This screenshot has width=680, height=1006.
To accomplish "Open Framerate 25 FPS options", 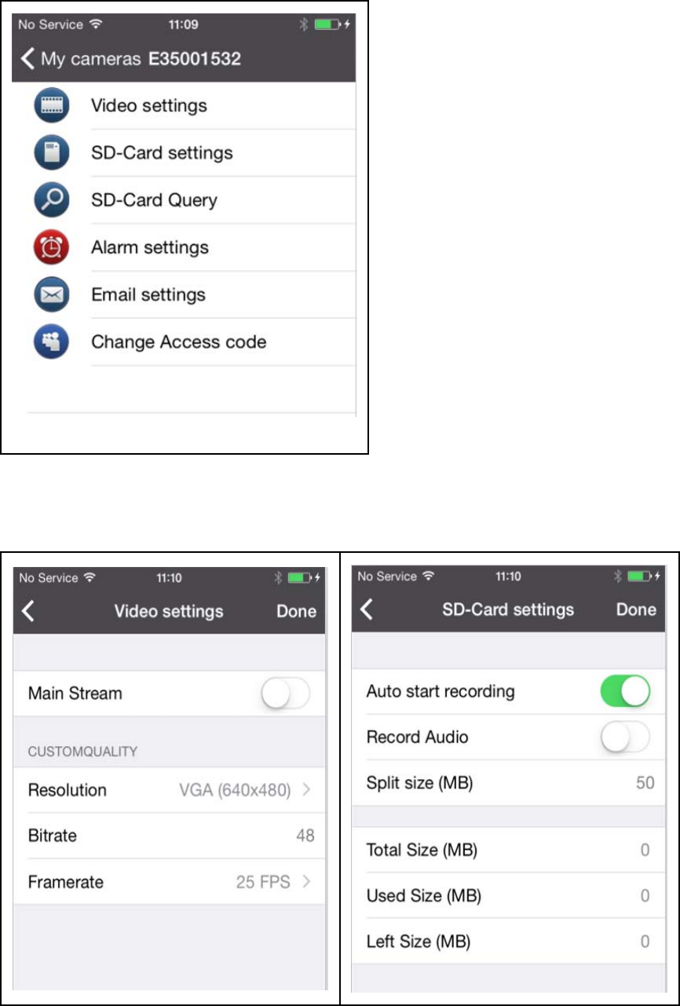I will [x=170, y=882].
